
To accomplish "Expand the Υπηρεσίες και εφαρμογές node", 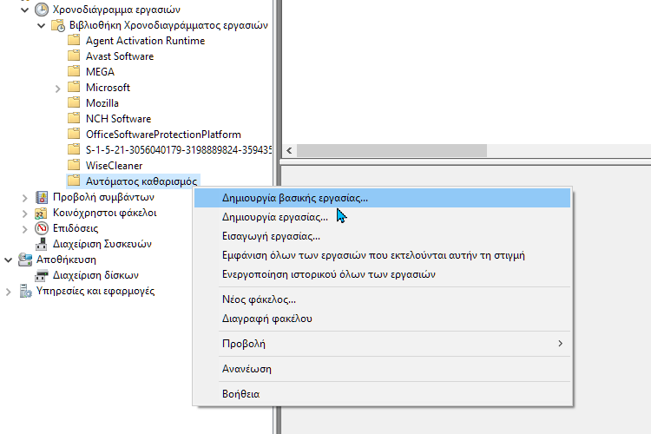I will tap(9, 292).
